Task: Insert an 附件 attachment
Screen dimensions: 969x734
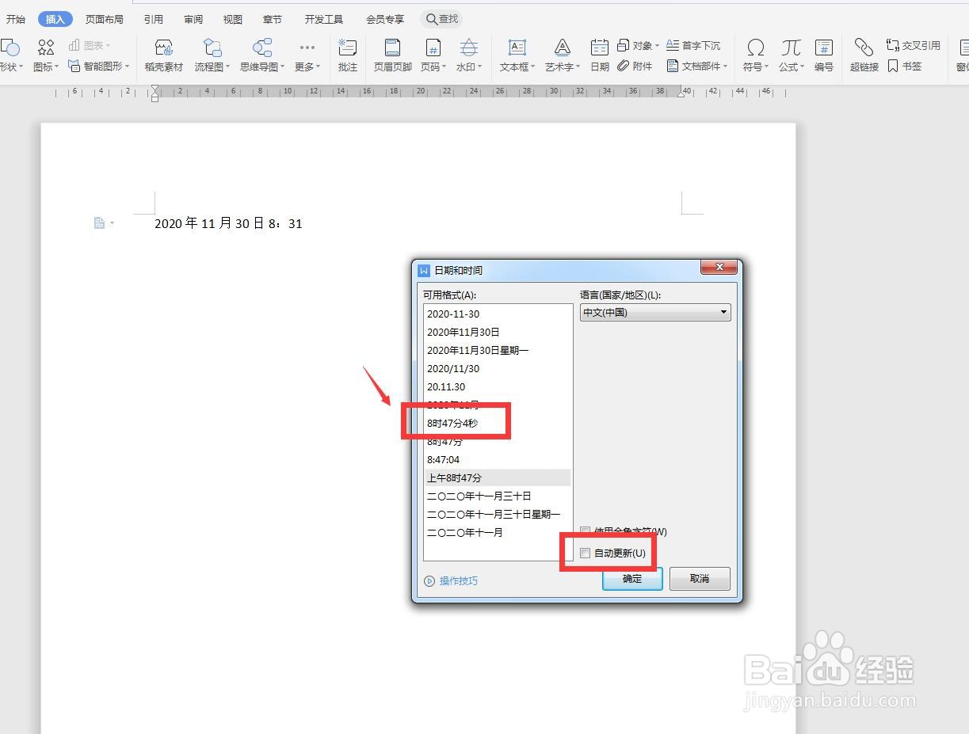Action: [635, 67]
